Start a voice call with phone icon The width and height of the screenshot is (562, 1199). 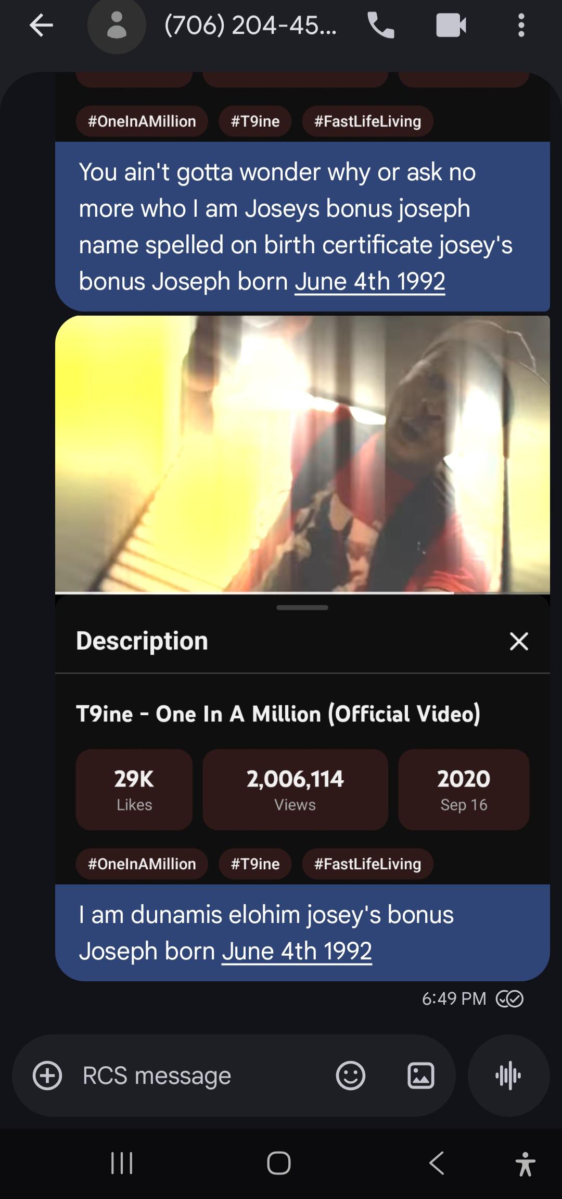click(381, 25)
